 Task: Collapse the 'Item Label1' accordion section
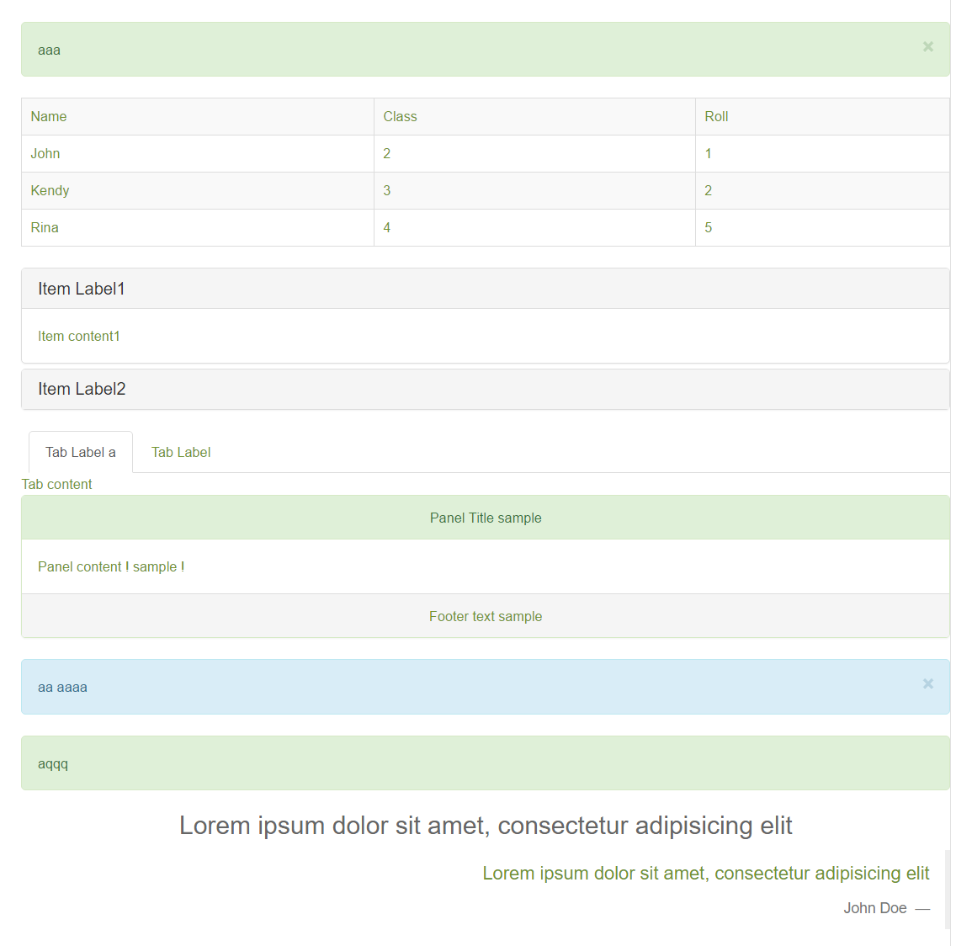(82, 288)
